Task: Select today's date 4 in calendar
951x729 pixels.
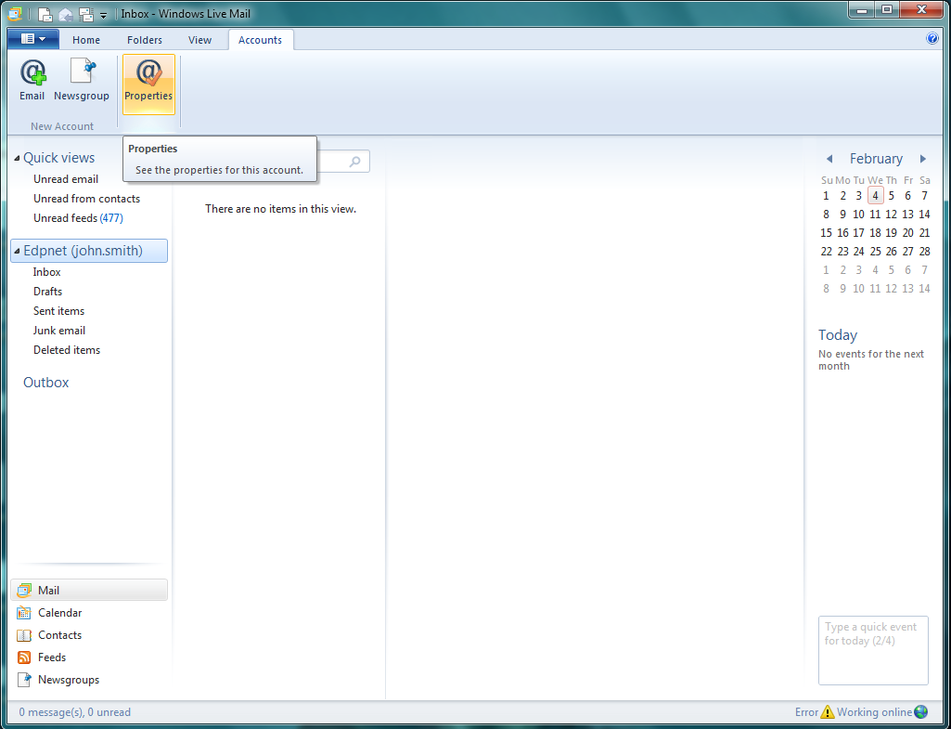Action: point(875,195)
